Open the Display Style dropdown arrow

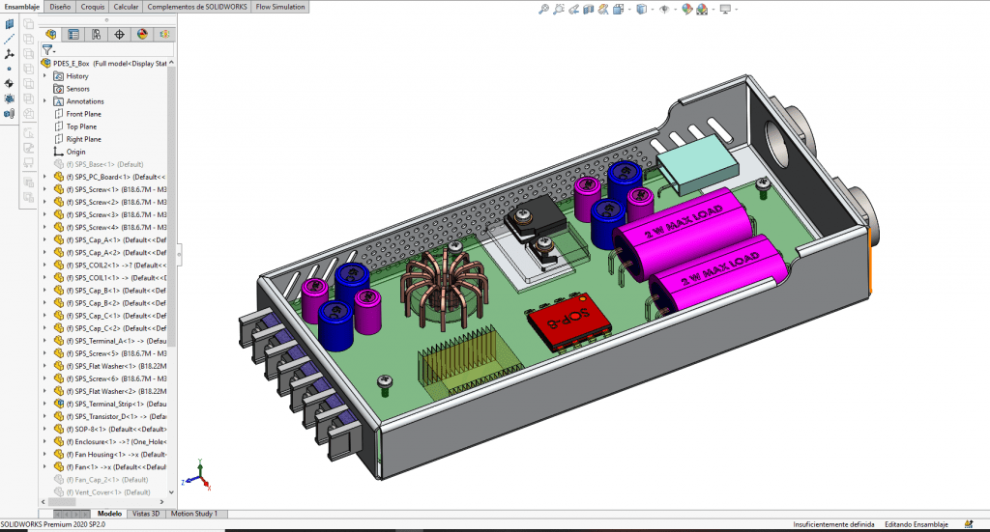click(x=653, y=10)
